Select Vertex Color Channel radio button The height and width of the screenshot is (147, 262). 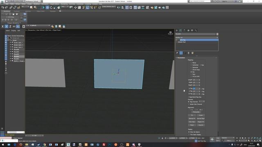pyautogui.click(x=189, y=105)
